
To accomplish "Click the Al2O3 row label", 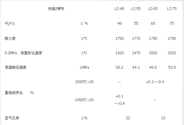I will click(10, 23).
